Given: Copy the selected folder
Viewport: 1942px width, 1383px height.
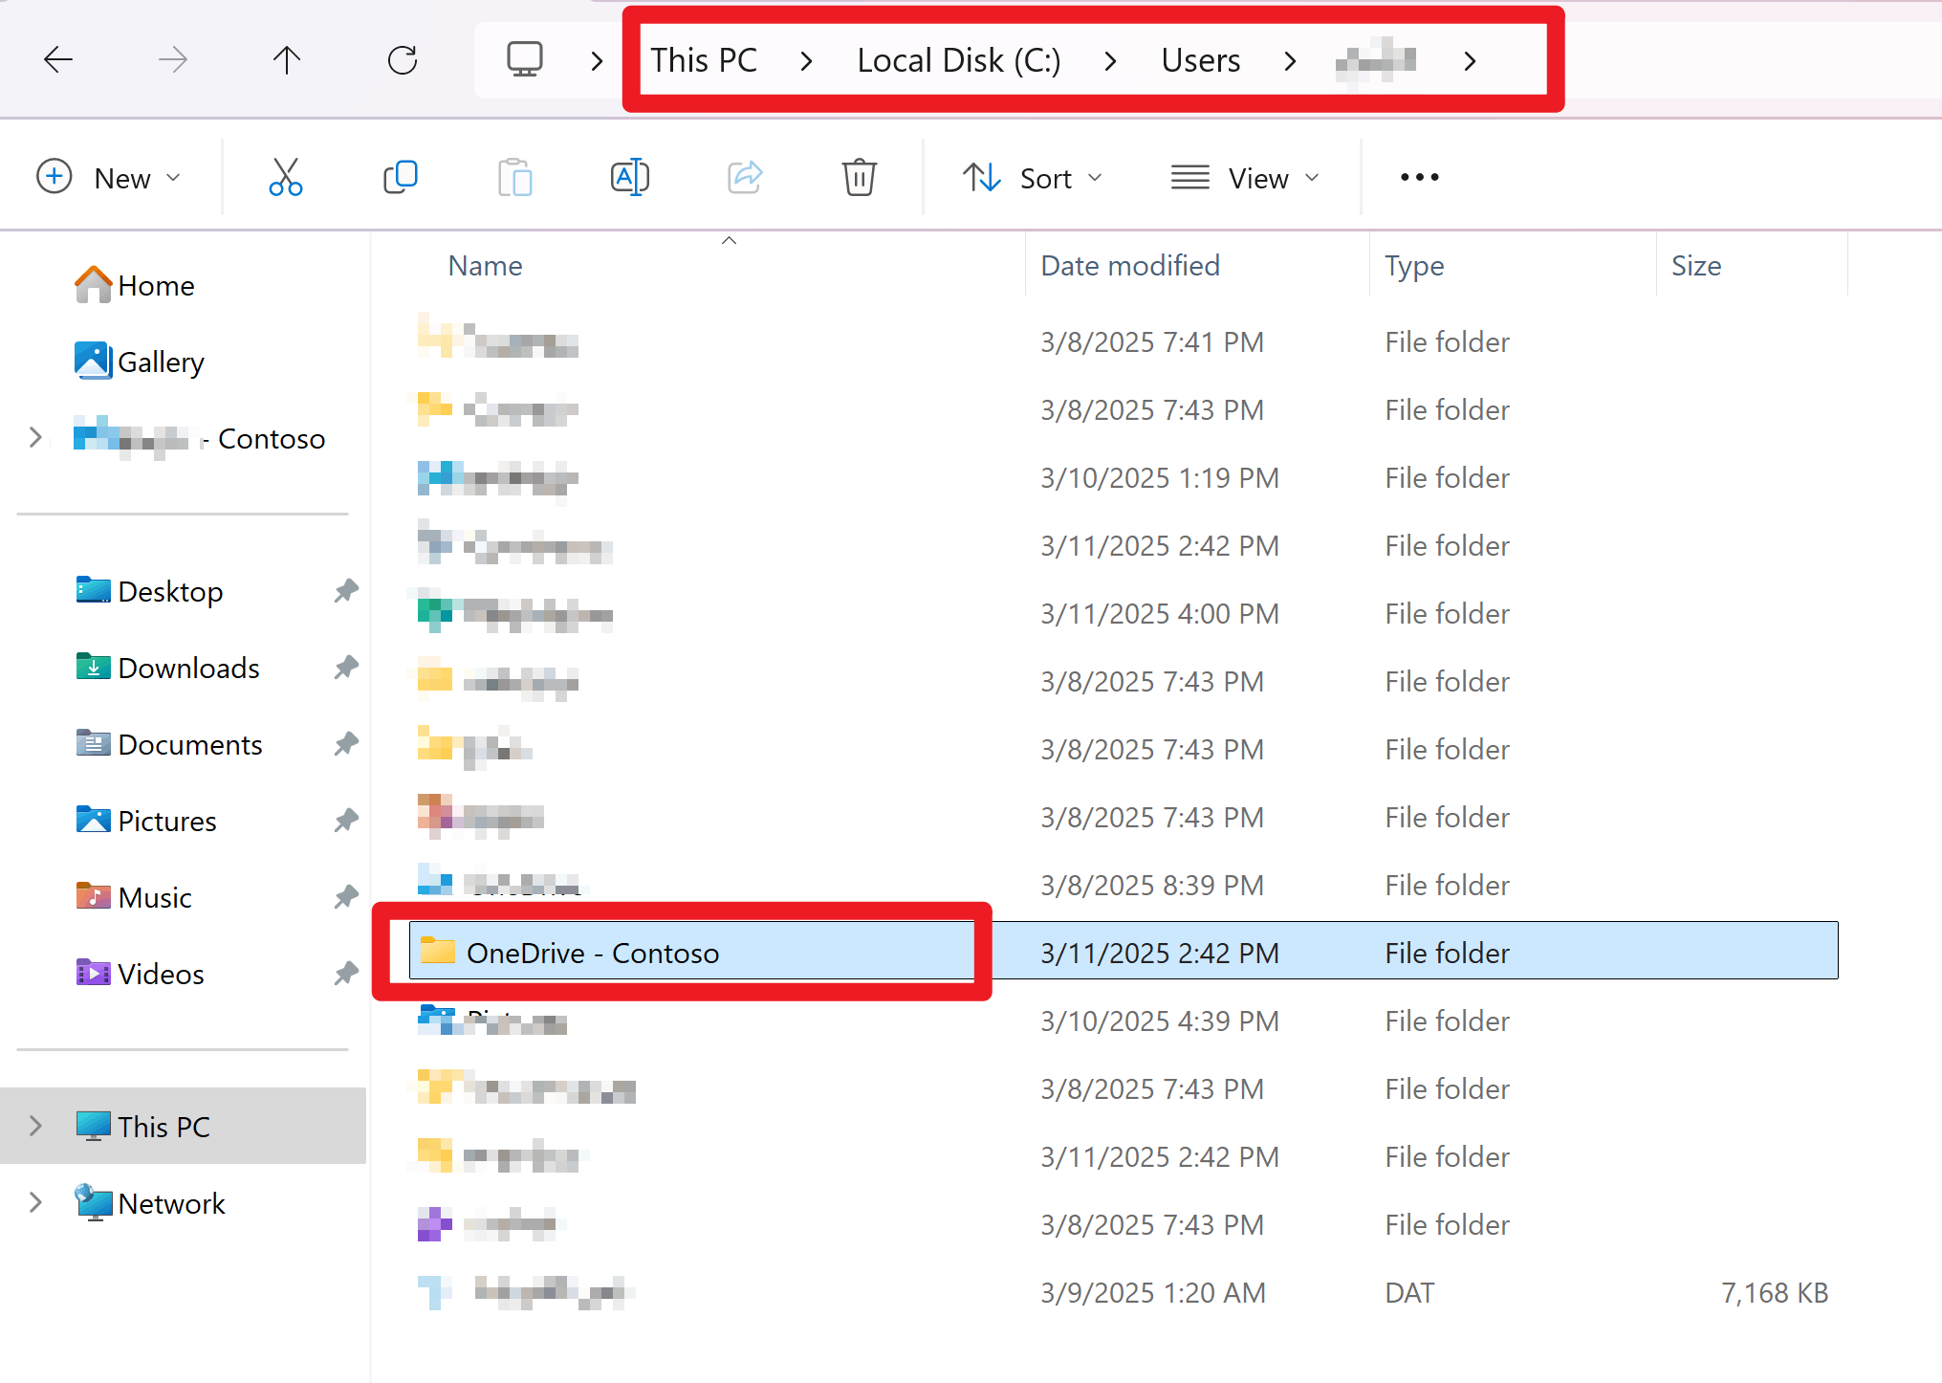Looking at the screenshot, I should (401, 177).
